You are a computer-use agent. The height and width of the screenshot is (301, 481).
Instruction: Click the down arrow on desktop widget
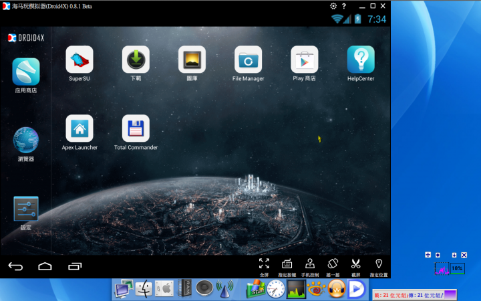(454, 255)
